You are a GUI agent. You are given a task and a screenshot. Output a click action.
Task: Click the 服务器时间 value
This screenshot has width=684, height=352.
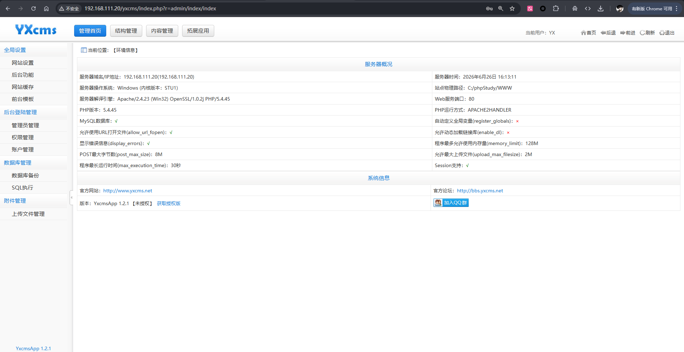[x=490, y=77]
